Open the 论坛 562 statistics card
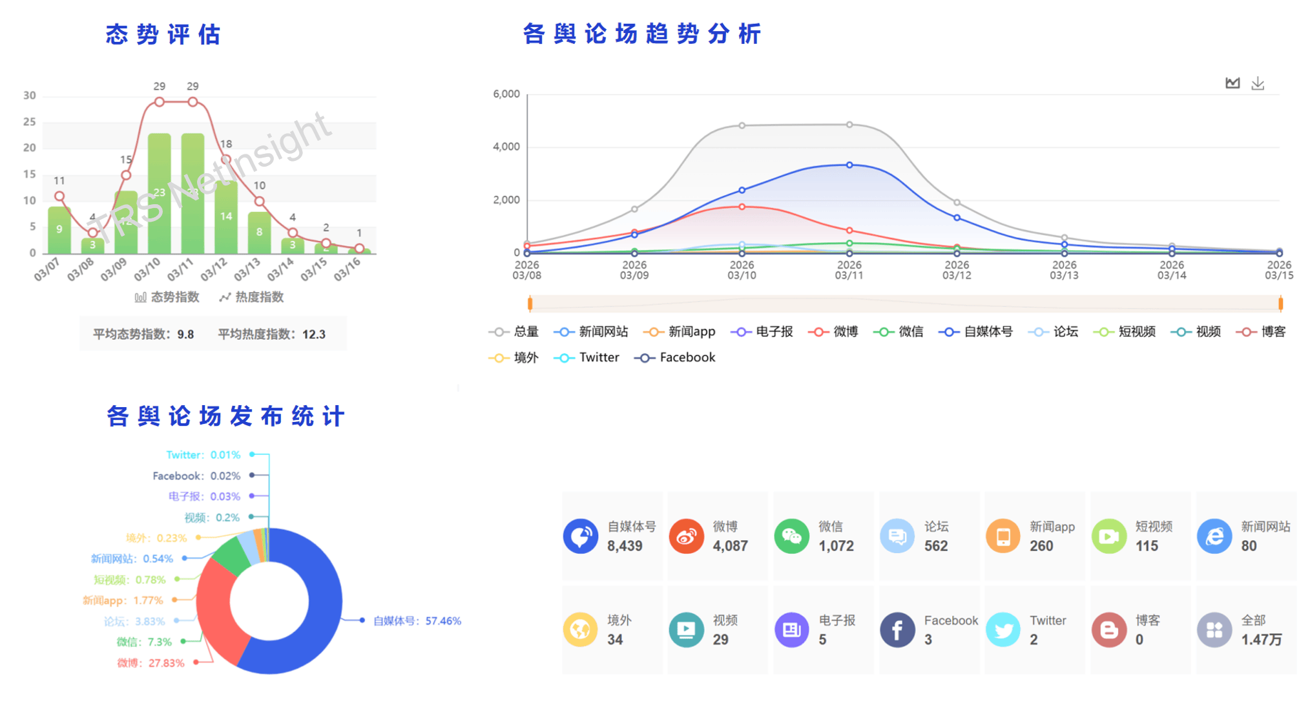This screenshot has width=1310, height=714. (929, 536)
